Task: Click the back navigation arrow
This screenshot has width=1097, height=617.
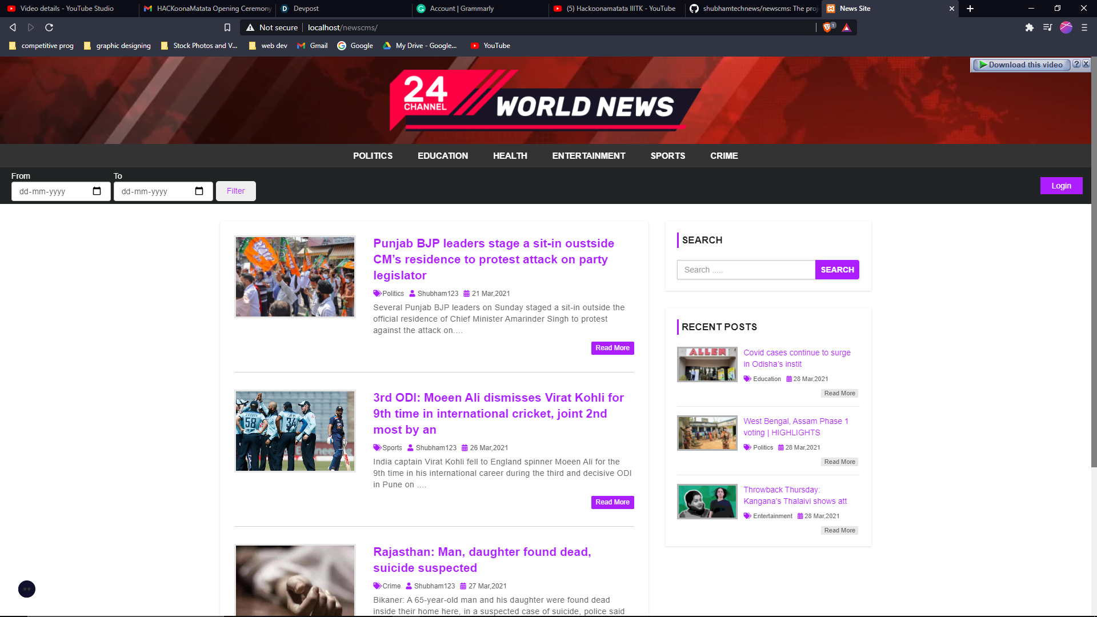Action: [x=13, y=27]
